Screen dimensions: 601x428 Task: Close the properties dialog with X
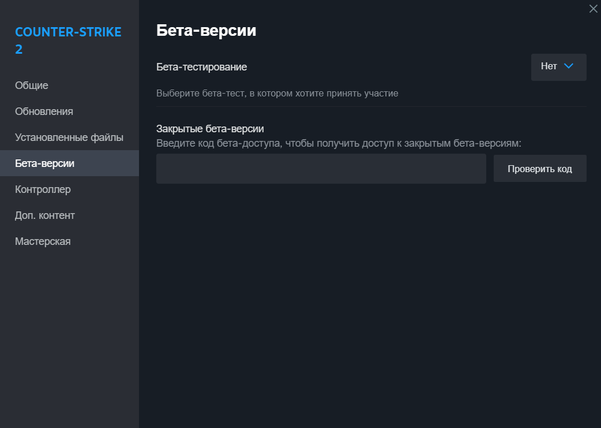593,9
